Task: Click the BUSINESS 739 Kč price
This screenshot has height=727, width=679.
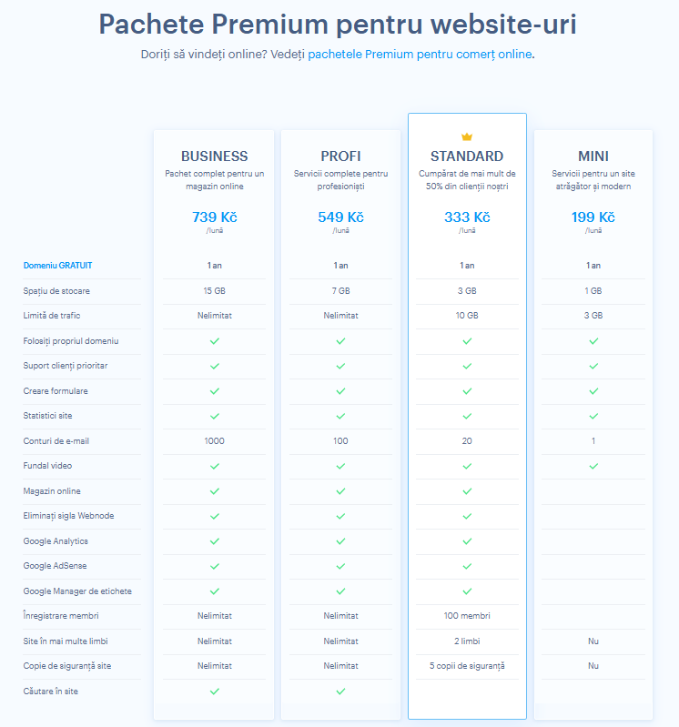Action: click(214, 217)
